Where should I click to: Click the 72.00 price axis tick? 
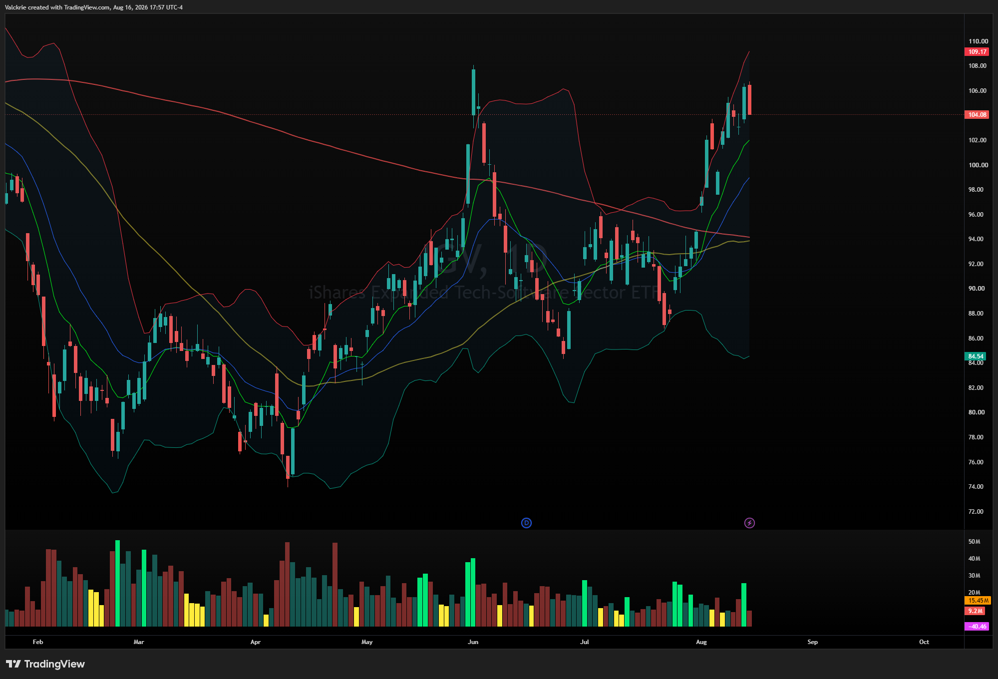pyautogui.click(x=976, y=512)
